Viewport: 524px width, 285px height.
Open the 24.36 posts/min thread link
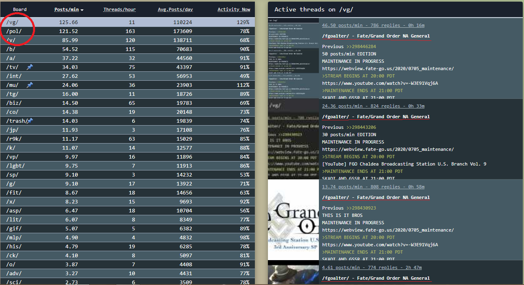point(373,106)
